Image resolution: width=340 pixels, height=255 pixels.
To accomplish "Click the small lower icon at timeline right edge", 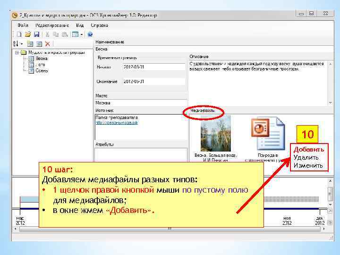I will point(330,223).
